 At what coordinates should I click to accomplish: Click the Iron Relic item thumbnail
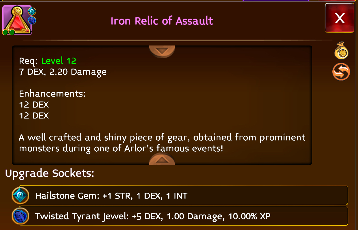17,21
